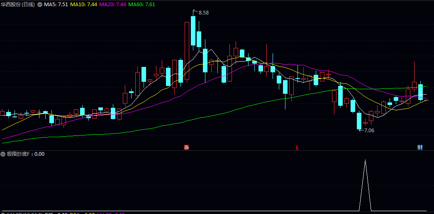Select the white MA5: 7.51 label
Screen dimensions: 434x214
(56, 5)
